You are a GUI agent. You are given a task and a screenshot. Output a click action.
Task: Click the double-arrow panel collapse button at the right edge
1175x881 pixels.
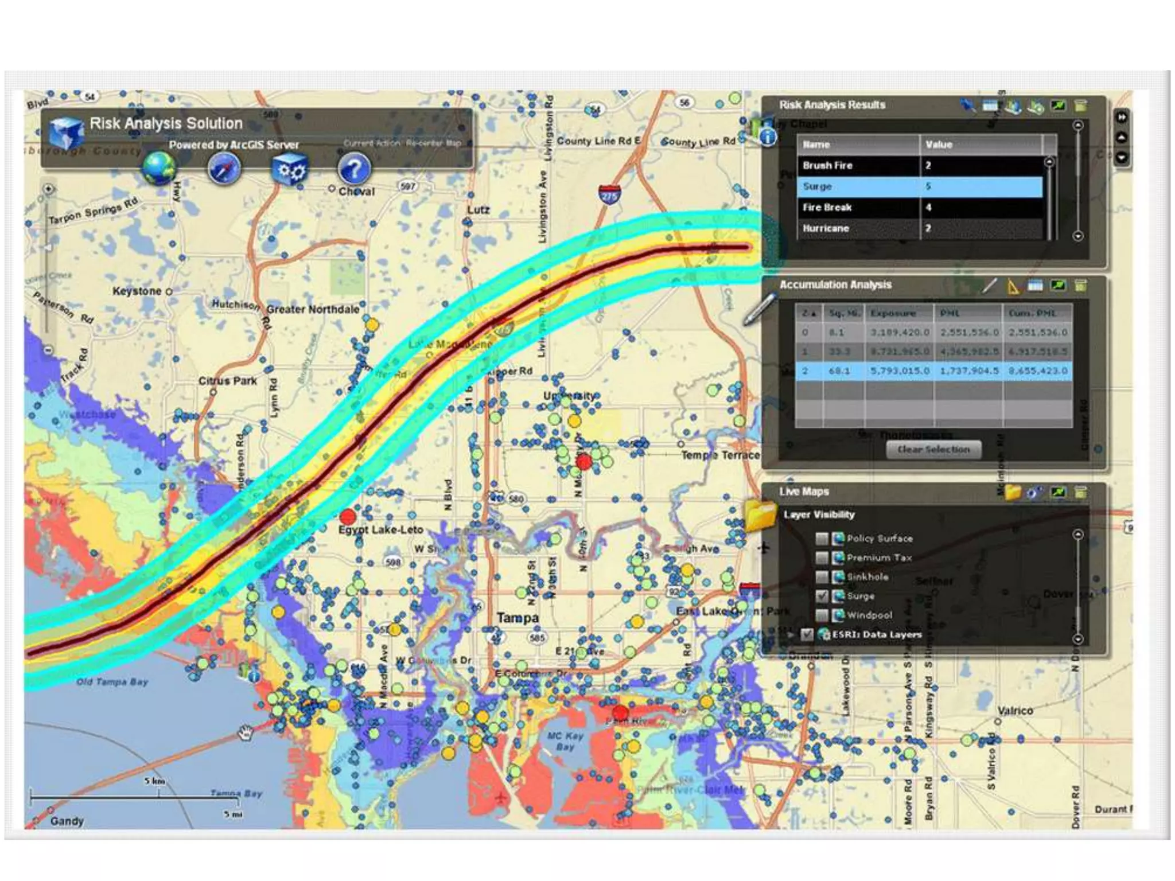(x=1122, y=118)
